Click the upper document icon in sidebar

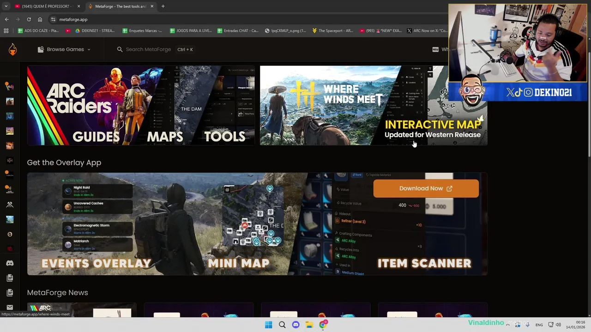(x=10, y=278)
